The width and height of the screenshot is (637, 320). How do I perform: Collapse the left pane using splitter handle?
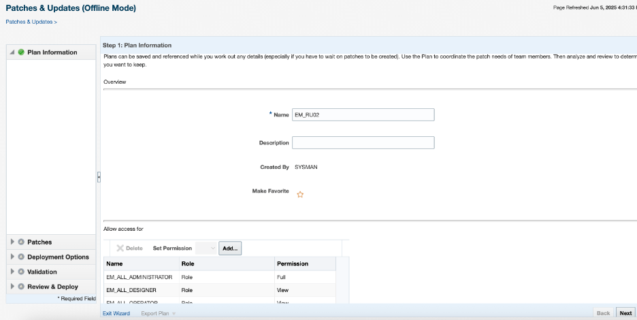click(x=99, y=177)
